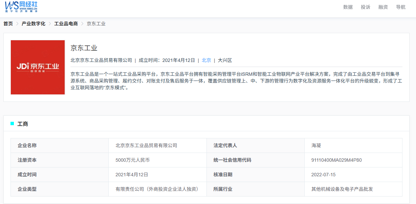Click the 核准日期 table label
Image resolution: width=416 pixels, height=204 pixels.
coord(223,175)
